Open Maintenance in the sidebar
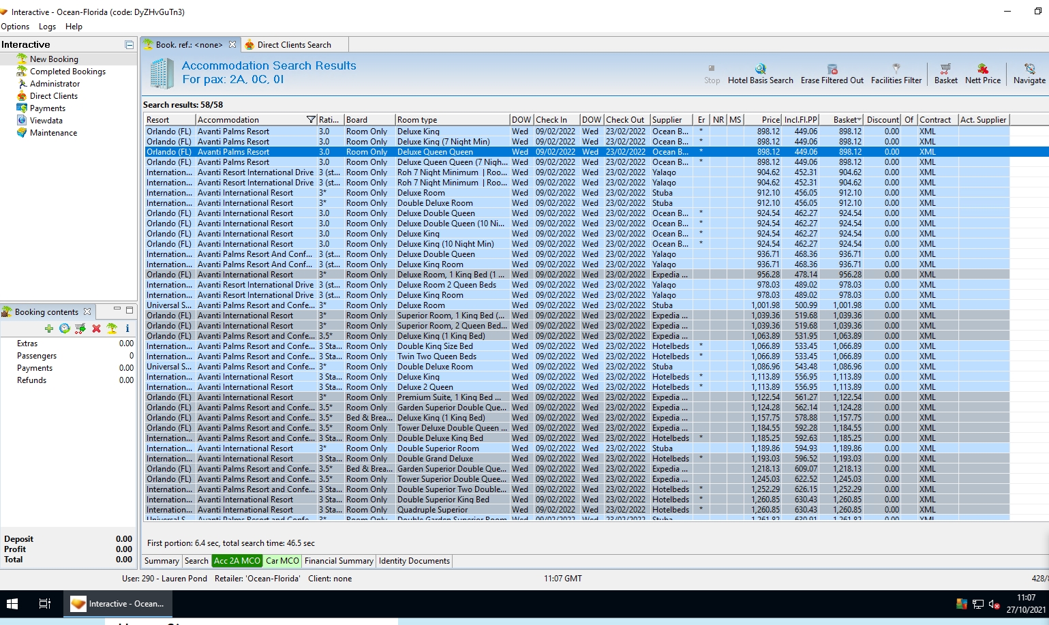The image size is (1049, 625). pyautogui.click(x=53, y=133)
